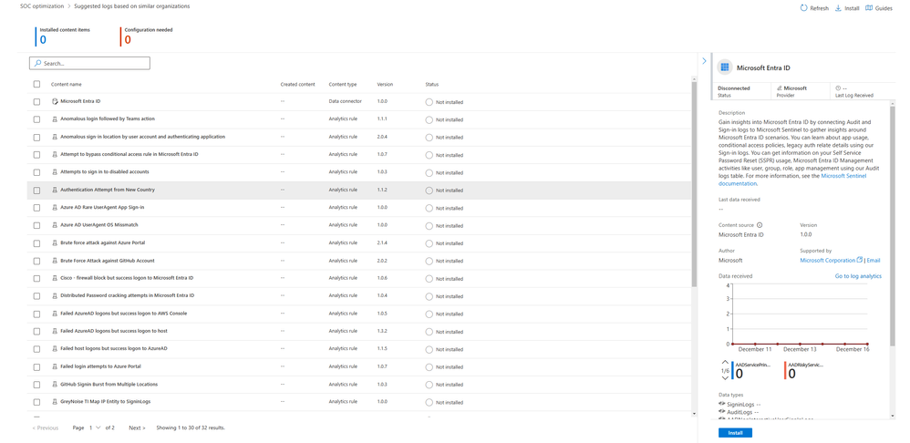Image resolution: width=910 pixels, height=443 pixels.
Task: Click the Not installed status circle for Authentication Attempt from New Country
Action: [429, 191]
